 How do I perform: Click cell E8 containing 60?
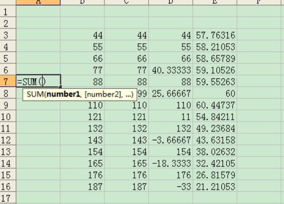[215, 93]
